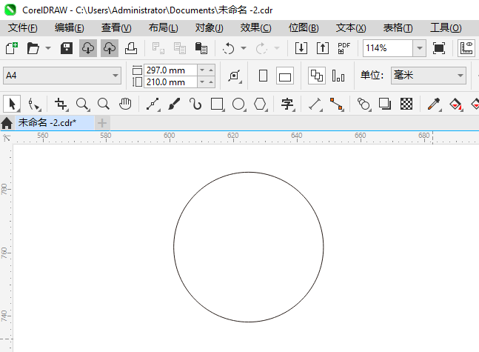Open the units dropdown showing 毫米
Image resolution: width=479 pixels, height=352 pixels.
coord(429,76)
